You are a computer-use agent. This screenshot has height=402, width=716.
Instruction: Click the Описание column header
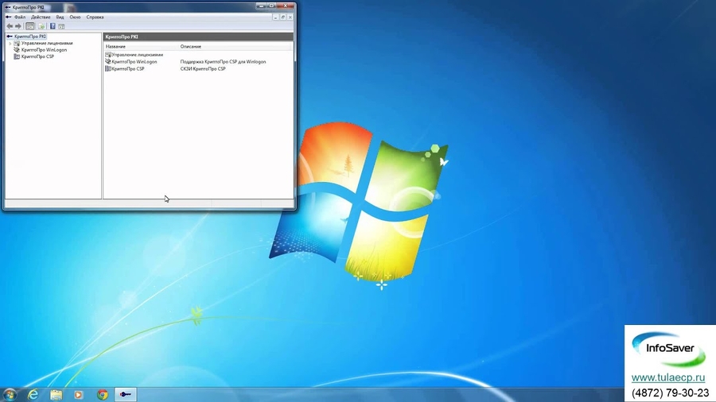pos(191,47)
